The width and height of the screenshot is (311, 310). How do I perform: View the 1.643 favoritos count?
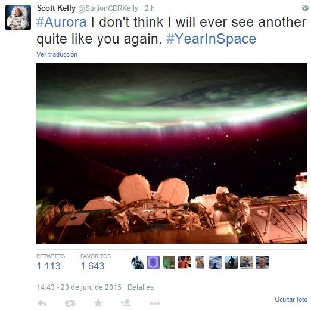tap(92, 266)
